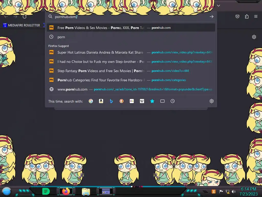Expand the list all tabs chevron

point(219,6)
